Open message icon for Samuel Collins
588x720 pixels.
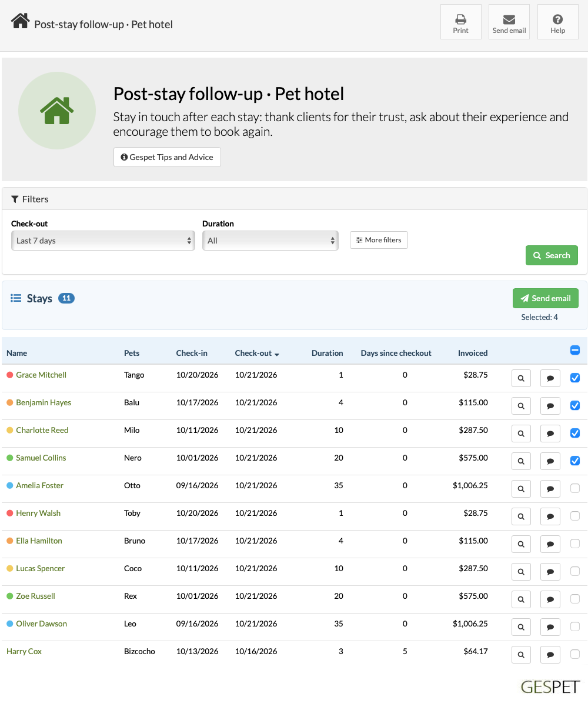550,461
